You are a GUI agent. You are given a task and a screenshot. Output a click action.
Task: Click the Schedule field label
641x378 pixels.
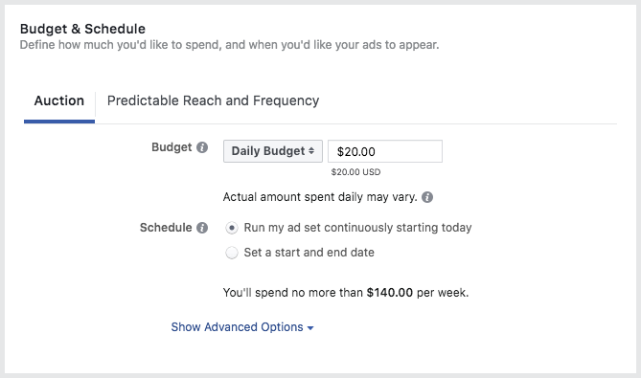tap(166, 228)
